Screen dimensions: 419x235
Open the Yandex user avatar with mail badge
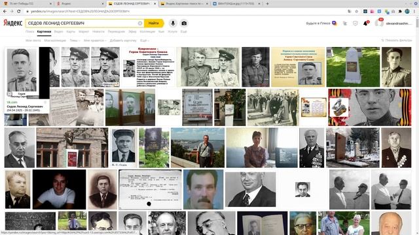379,23
